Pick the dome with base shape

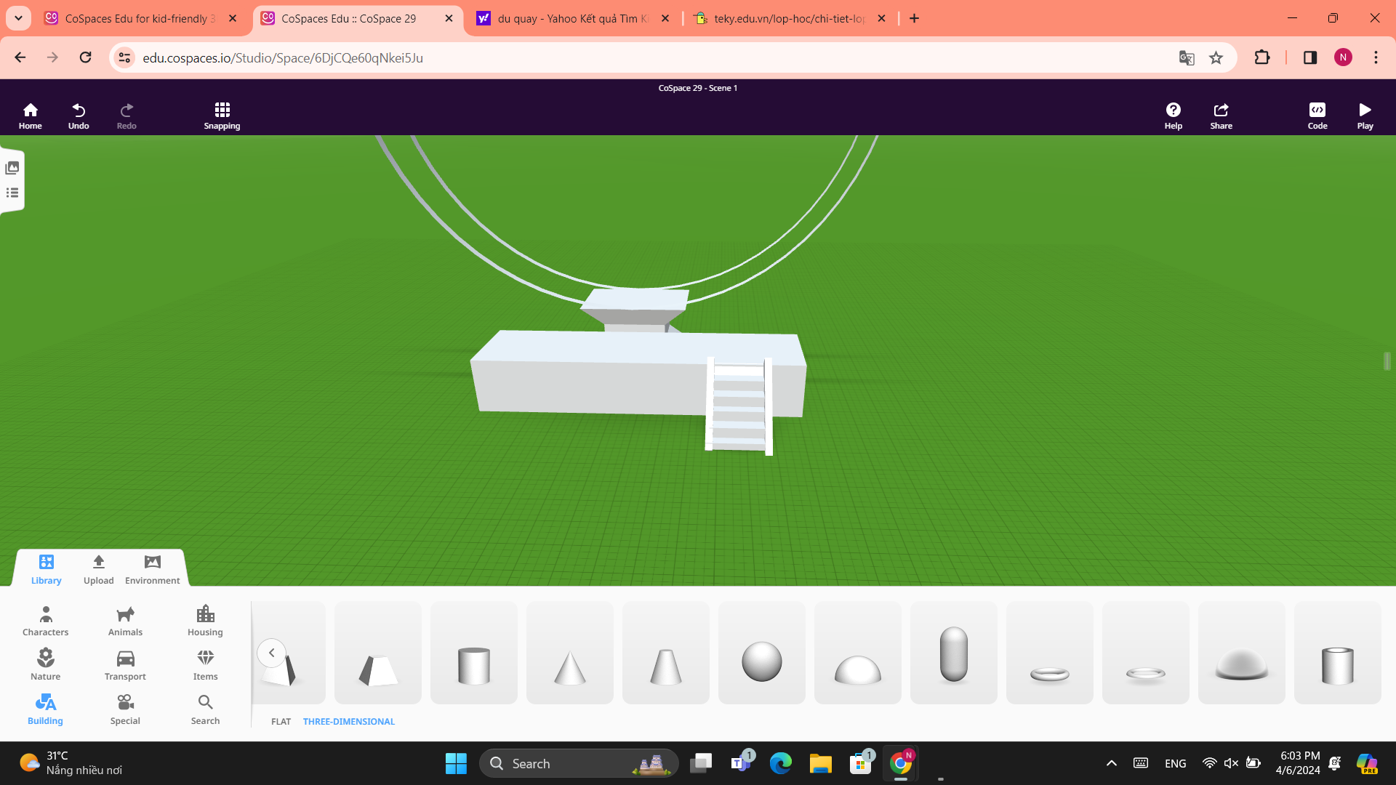[1242, 653]
